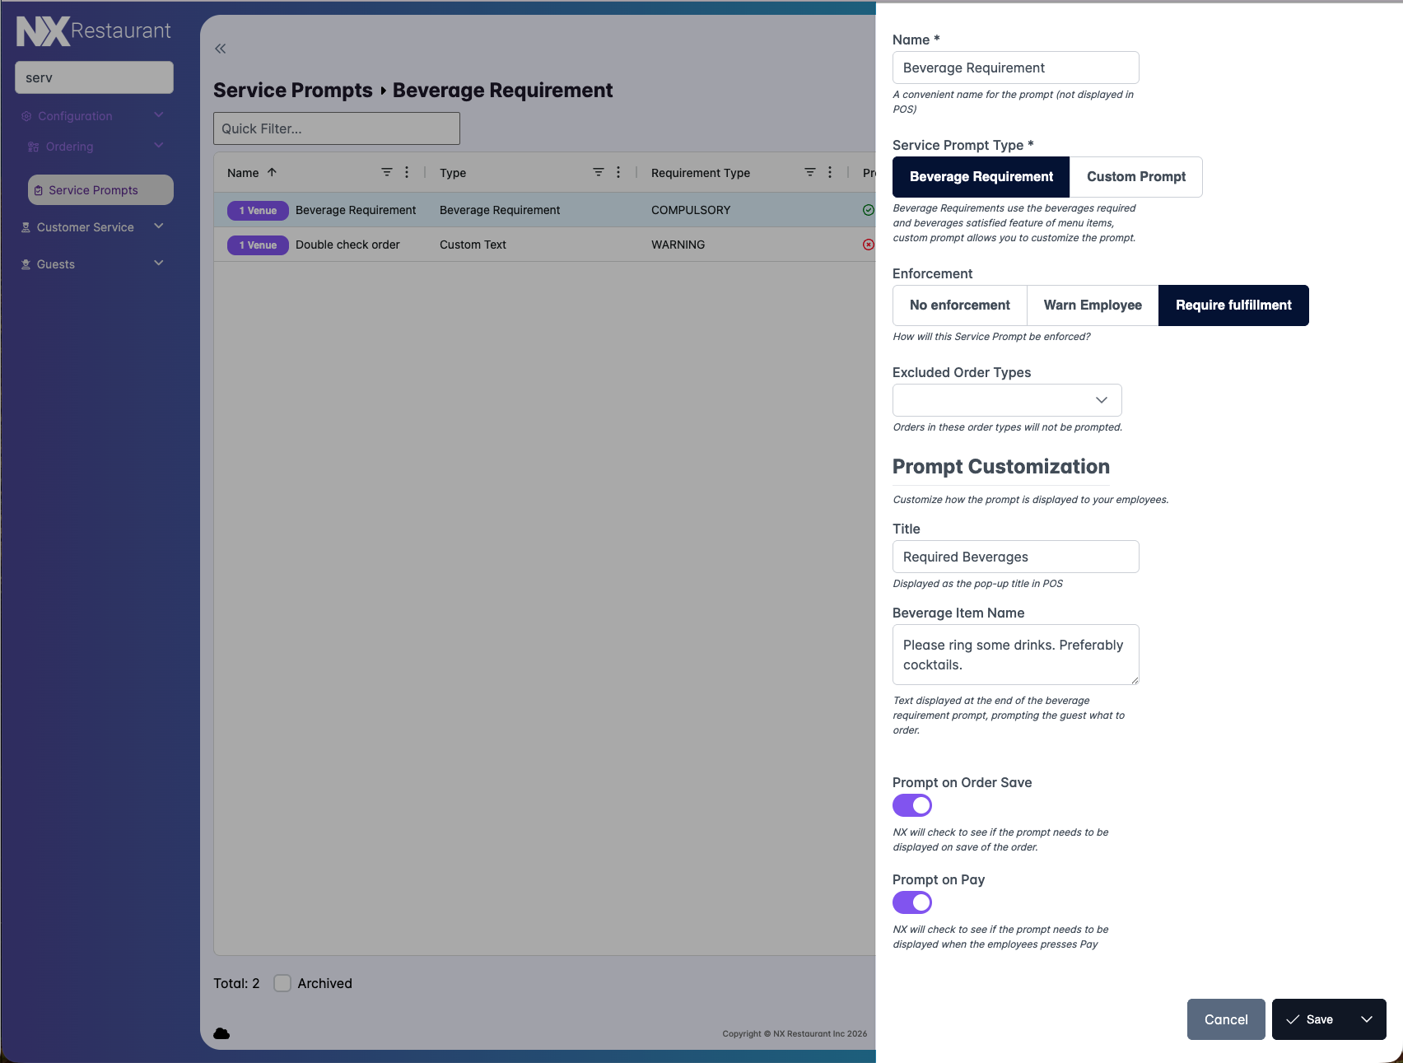
Task: Click the Cancel button
Action: [1225, 1019]
